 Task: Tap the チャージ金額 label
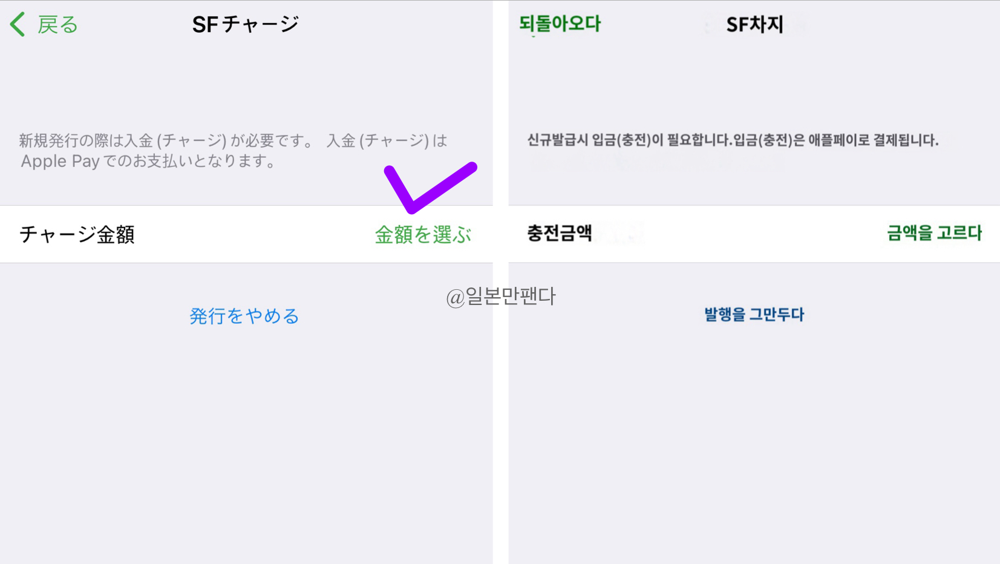click(x=77, y=235)
